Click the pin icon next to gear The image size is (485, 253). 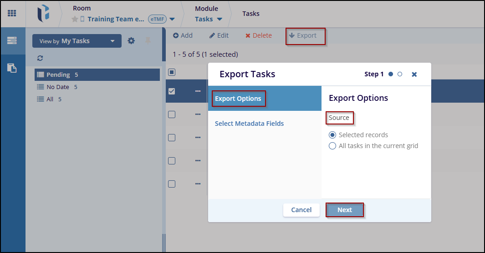[x=148, y=41]
